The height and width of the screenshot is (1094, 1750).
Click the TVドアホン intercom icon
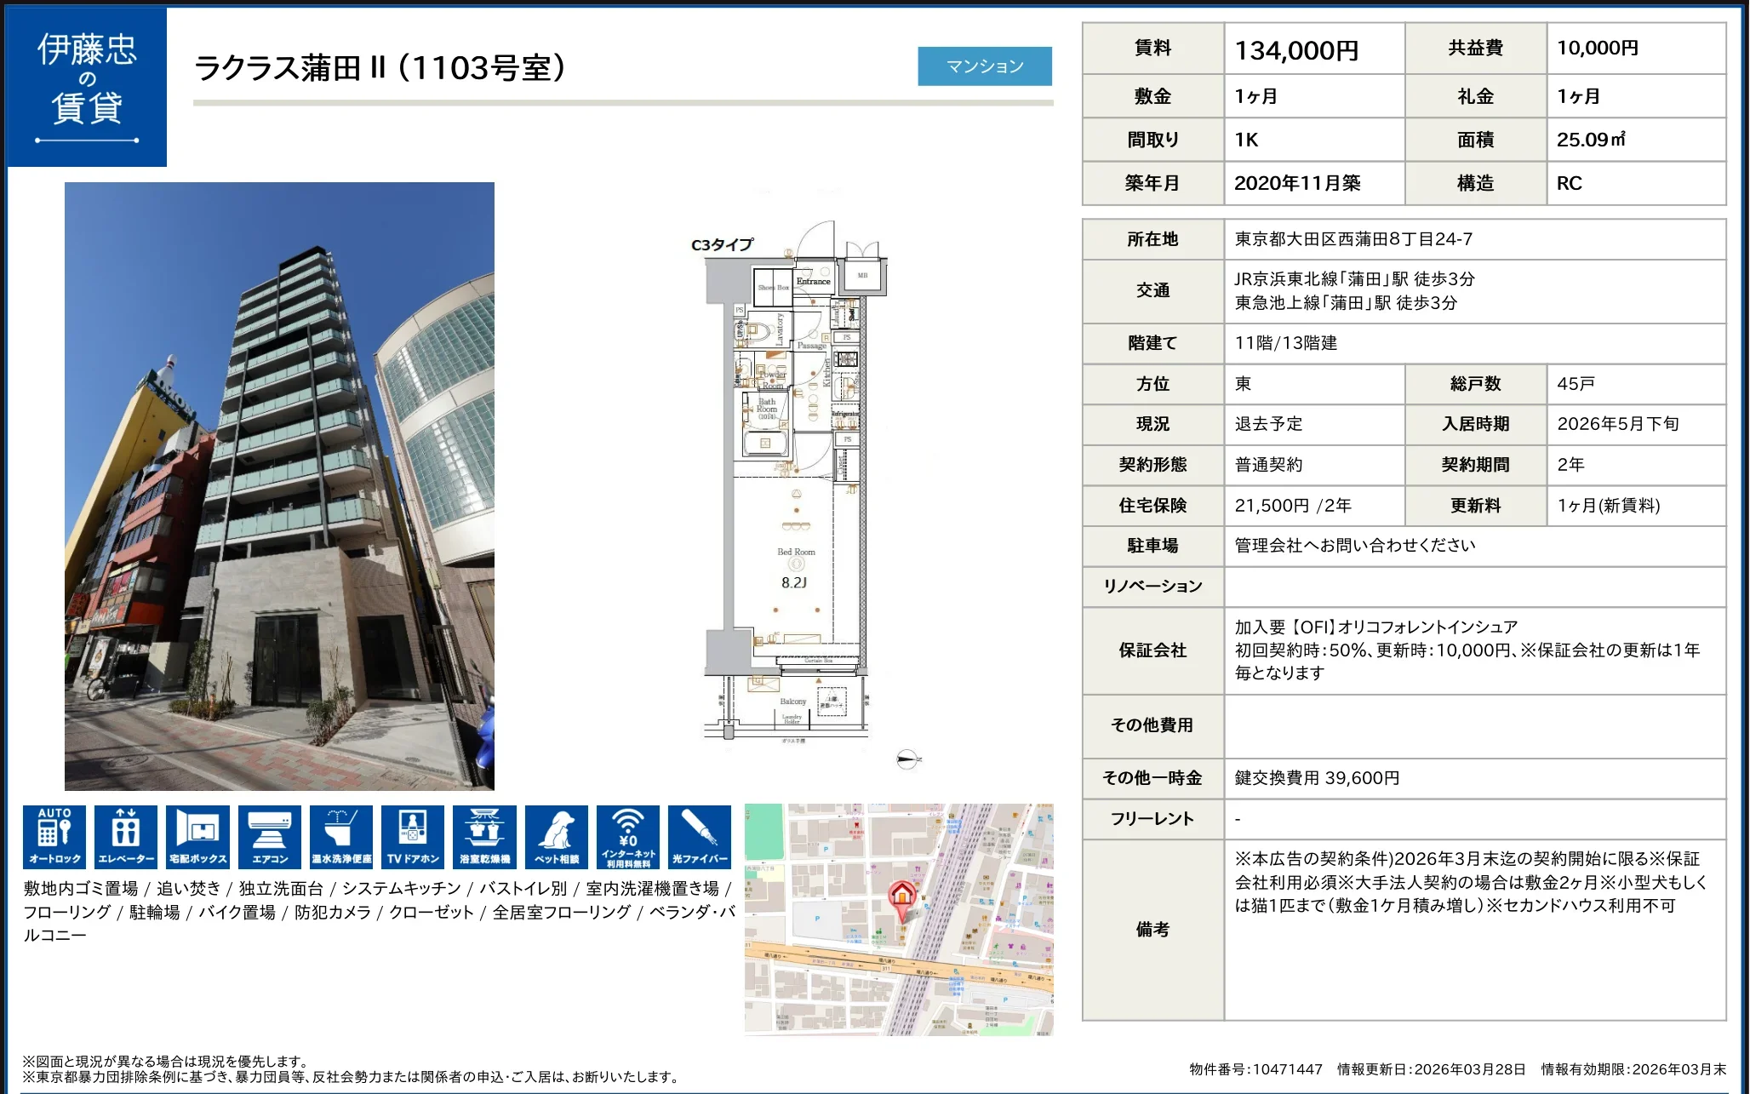pos(413,836)
